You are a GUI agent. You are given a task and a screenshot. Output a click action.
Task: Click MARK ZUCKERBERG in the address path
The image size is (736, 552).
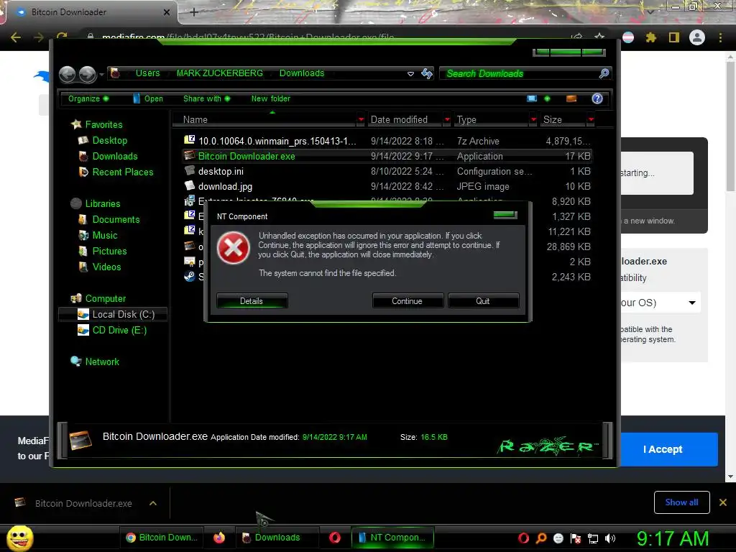pyautogui.click(x=220, y=73)
